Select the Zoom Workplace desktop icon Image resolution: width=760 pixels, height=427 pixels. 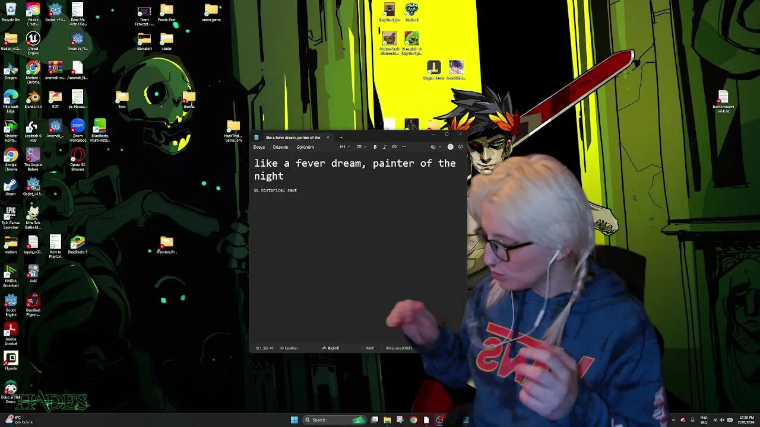coord(77,130)
